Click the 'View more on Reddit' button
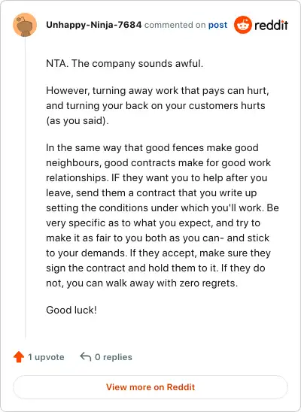The image size is (301, 412). [150, 387]
